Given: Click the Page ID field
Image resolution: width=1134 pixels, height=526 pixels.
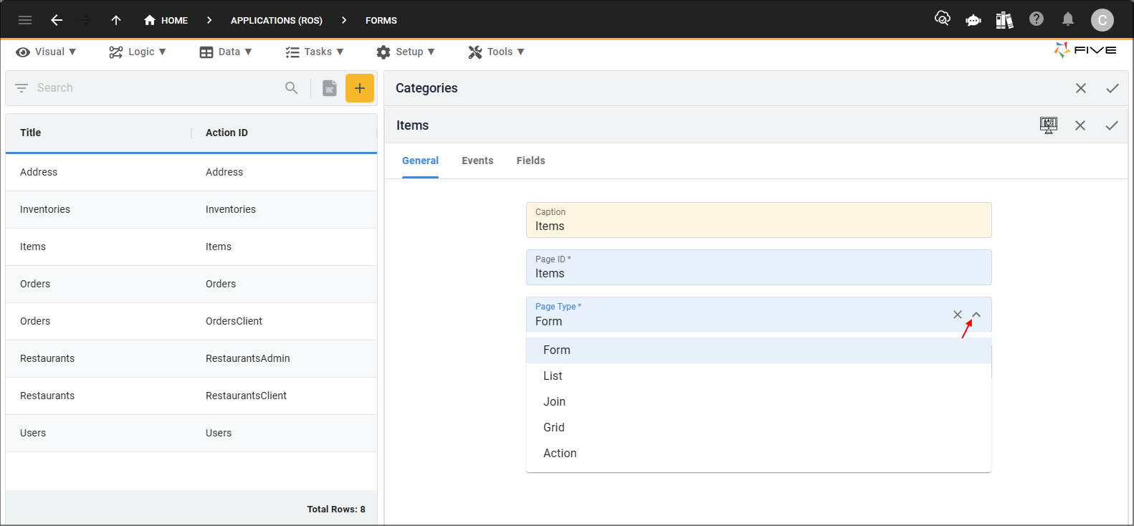Looking at the screenshot, I should [759, 267].
